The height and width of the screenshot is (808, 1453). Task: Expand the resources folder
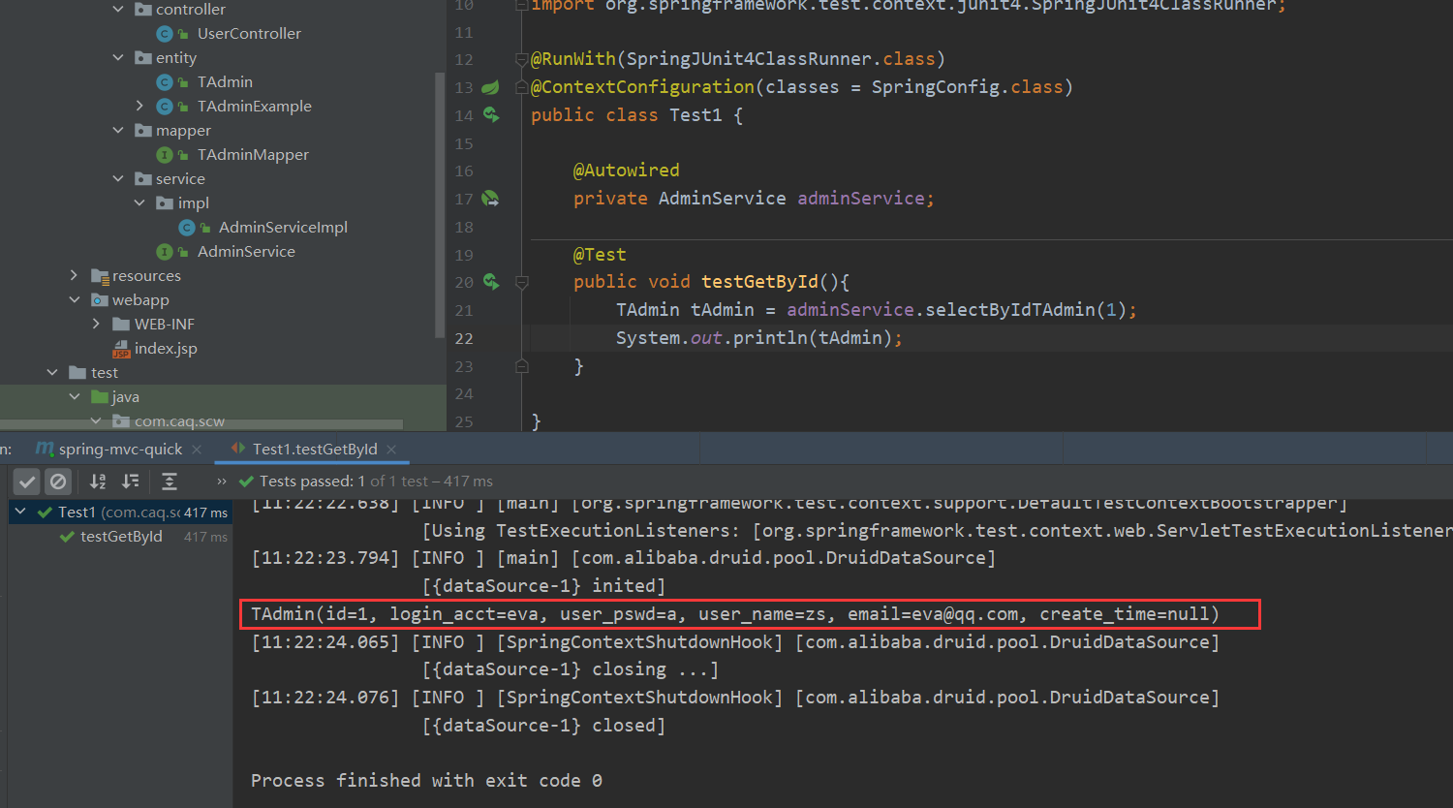click(x=75, y=276)
